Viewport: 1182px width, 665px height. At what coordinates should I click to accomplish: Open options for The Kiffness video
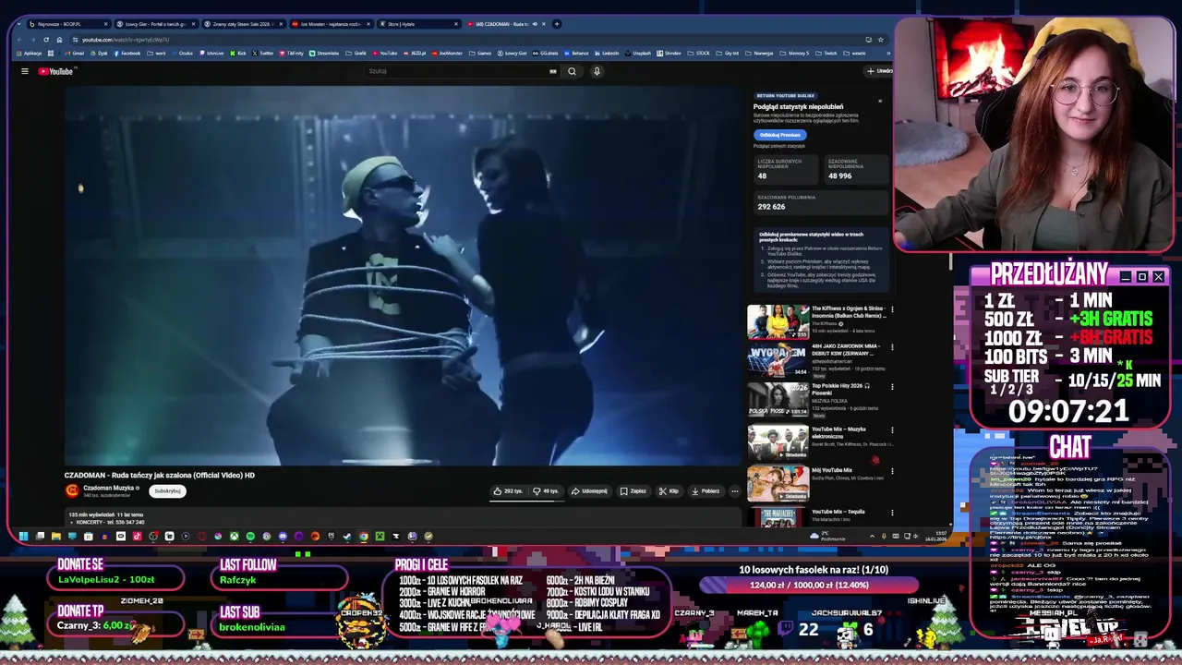892,308
